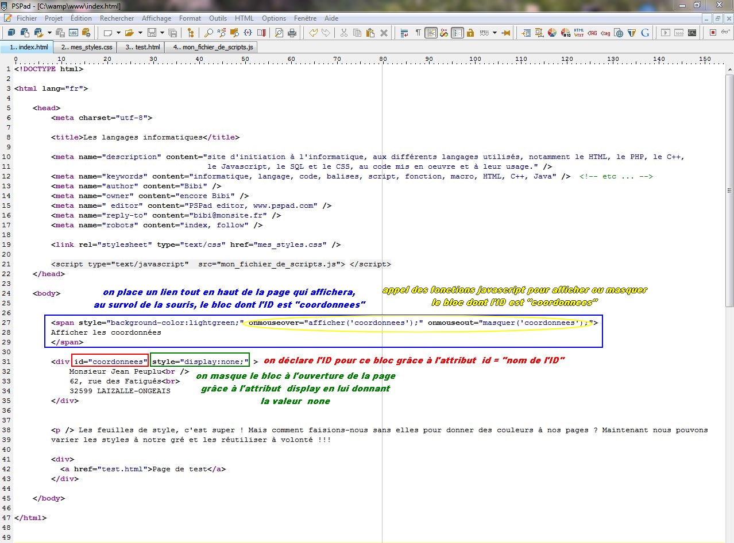Click the Print preview icon
The width and height of the screenshot is (734, 543).
point(279,33)
